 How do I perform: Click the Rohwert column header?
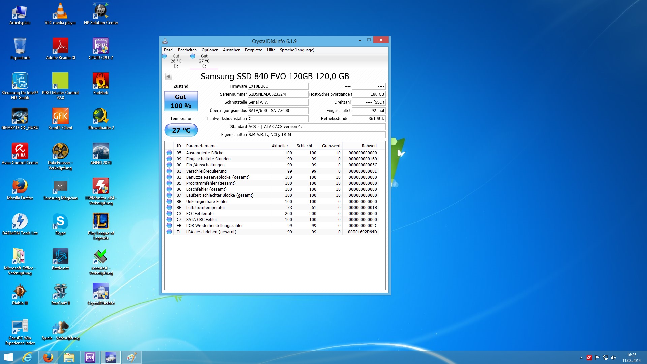pyautogui.click(x=369, y=146)
